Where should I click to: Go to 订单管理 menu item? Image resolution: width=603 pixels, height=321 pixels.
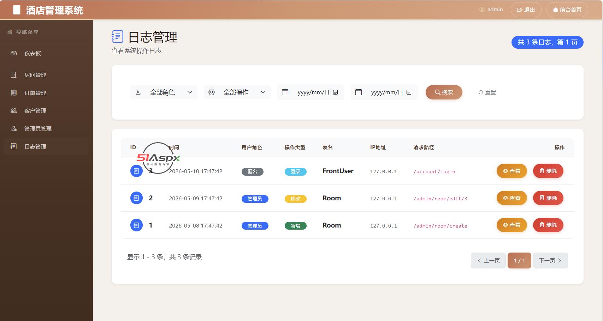[x=46, y=93]
